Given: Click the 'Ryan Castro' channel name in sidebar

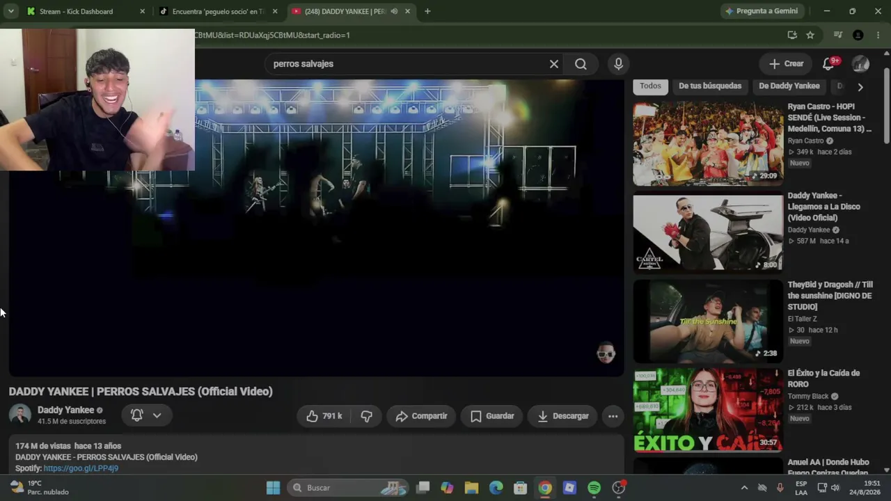Looking at the screenshot, I should [805, 141].
